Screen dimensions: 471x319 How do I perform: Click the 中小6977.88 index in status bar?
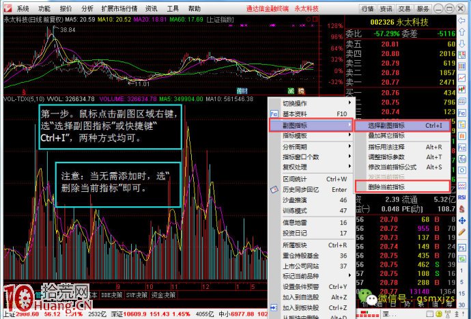pos(236,314)
